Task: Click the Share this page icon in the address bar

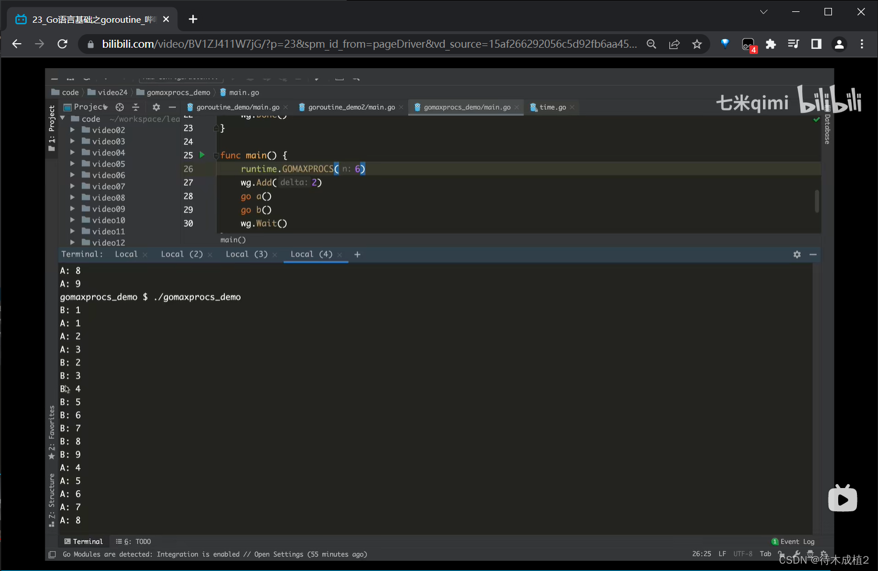Action: (674, 44)
